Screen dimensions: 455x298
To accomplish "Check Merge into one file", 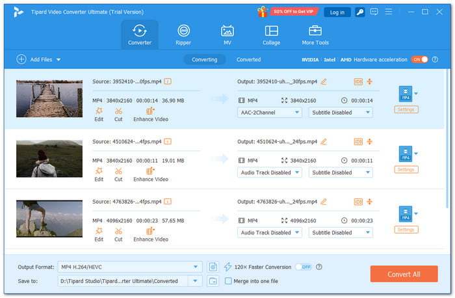I will point(228,281).
